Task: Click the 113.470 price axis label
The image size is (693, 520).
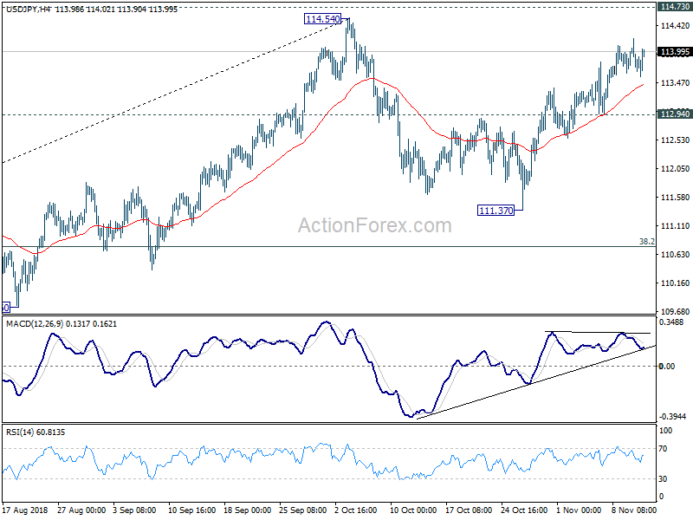Action: [x=675, y=82]
